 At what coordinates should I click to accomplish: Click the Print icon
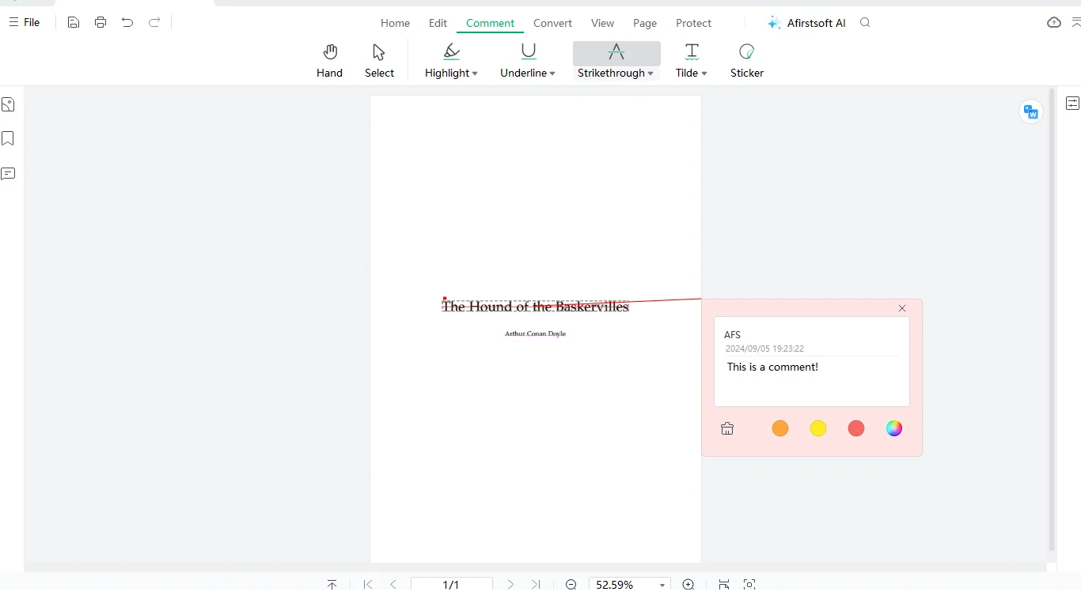tap(101, 22)
